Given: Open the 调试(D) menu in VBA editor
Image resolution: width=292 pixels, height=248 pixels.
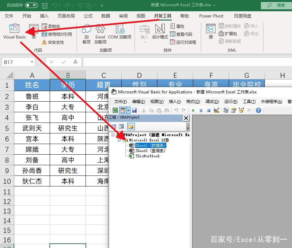Looking at the screenshot, I should 212,102.
